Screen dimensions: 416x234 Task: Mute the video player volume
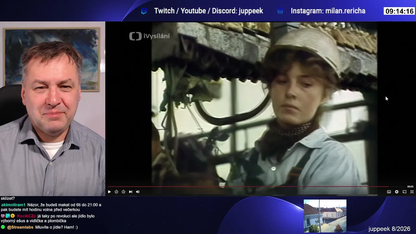[138, 192]
